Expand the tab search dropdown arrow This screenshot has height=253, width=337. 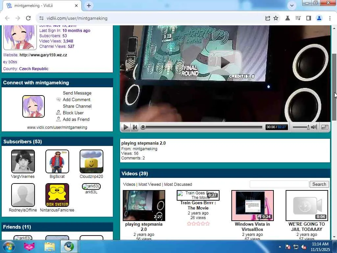pyautogui.click(x=292, y=5)
